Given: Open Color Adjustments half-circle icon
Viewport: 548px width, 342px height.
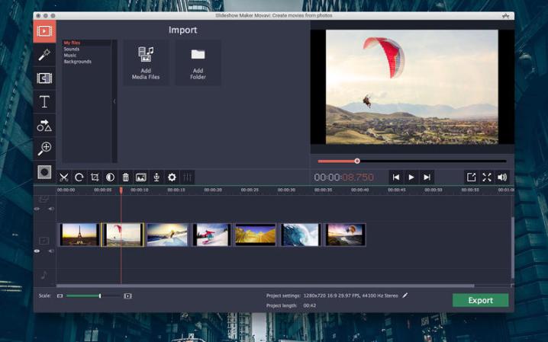Looking at the screenshot, I should 110,177.
